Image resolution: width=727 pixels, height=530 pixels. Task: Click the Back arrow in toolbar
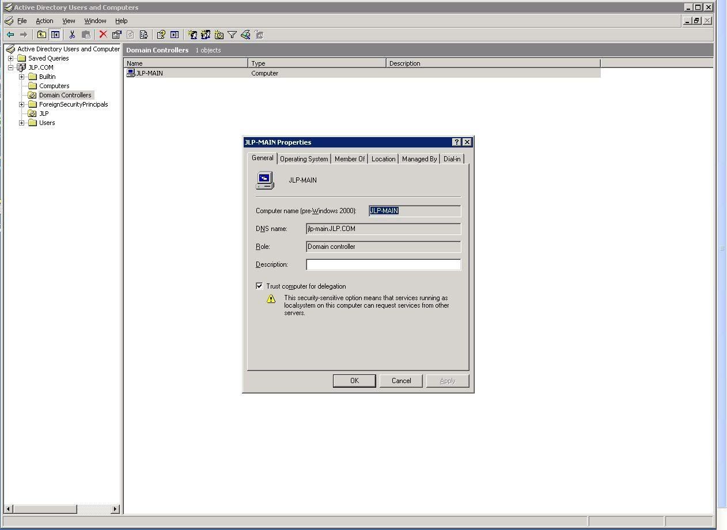click(x=10, y=35)
